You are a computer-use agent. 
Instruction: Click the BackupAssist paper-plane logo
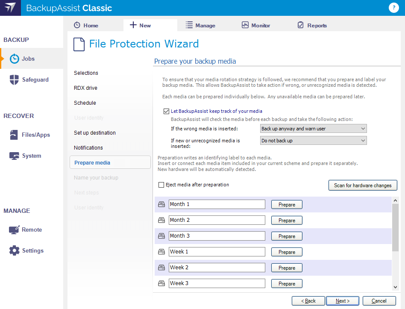(10, 8)
